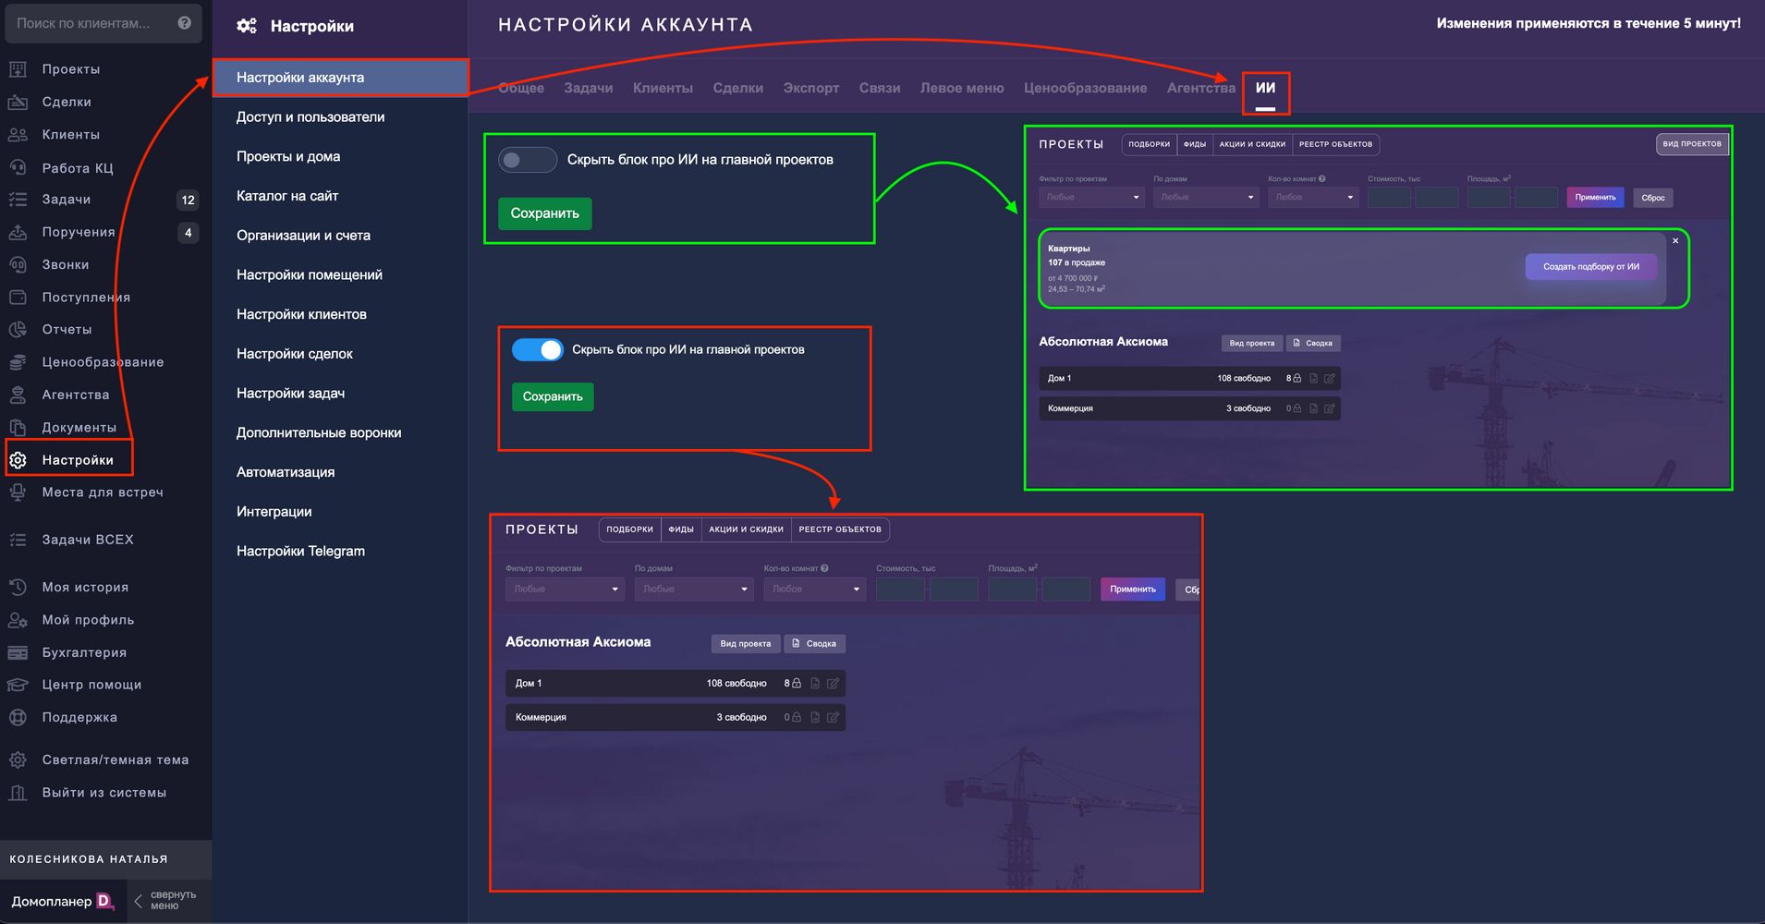Click the light/dark theme icon
The height and width of the screenshot is (924, 1765).
coord(18,760)
